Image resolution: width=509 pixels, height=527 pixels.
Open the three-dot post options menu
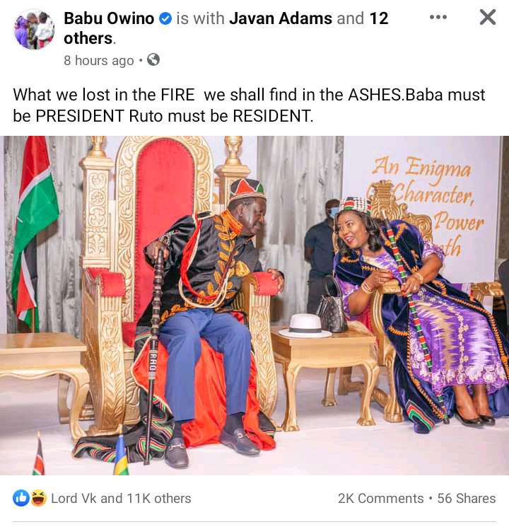tap(438, 17)
